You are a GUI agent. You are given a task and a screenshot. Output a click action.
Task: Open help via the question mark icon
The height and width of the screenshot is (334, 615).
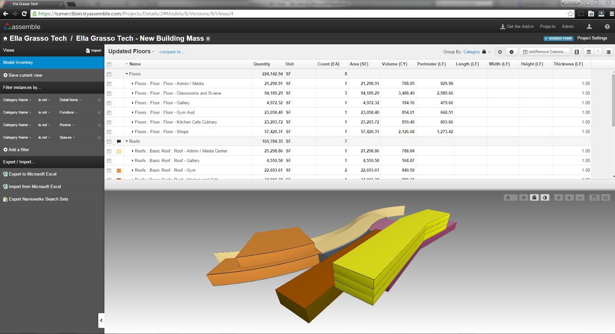pyautogui.click(x=607, y=26)
